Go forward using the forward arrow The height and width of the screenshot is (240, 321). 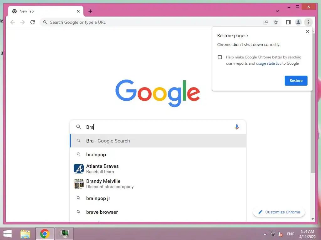[x=23, y=22]
